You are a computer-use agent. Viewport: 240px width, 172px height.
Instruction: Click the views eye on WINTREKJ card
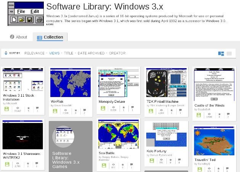click(x=18, y=164)
